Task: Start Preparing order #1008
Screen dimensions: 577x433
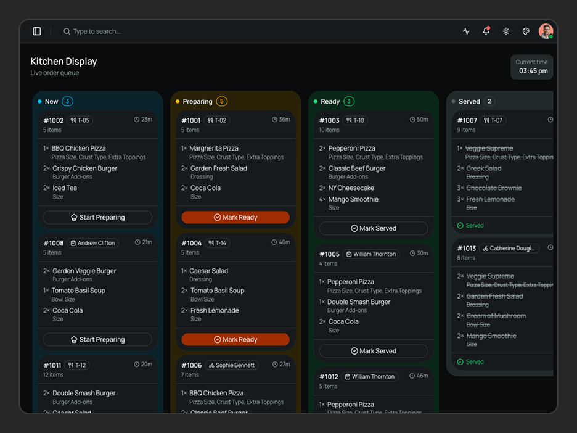Action: (97, 339)
